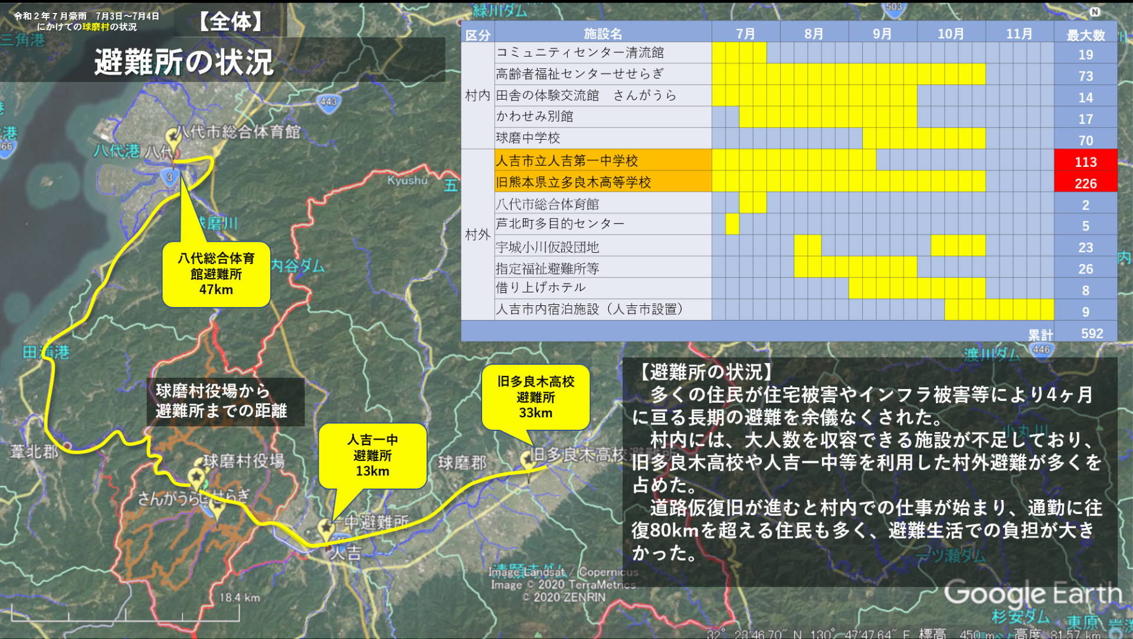Image resolution: width=1133 pixels, height=639 pixels.
Task: Select the 八代市総合体育館 table row name
Action: pyautogui.click(x=547, y=204)
